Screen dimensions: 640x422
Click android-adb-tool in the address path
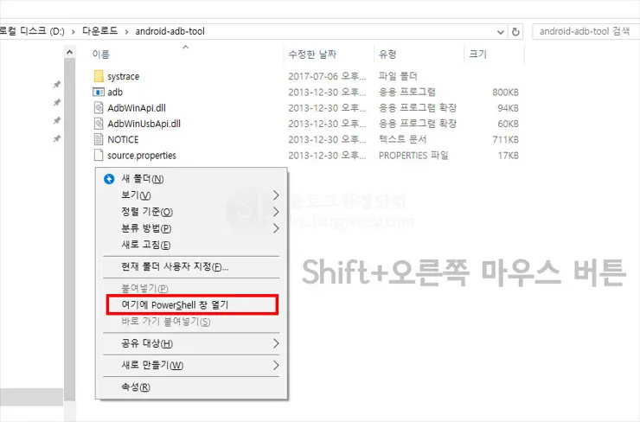pyautogui.click(x=170, y=31)
